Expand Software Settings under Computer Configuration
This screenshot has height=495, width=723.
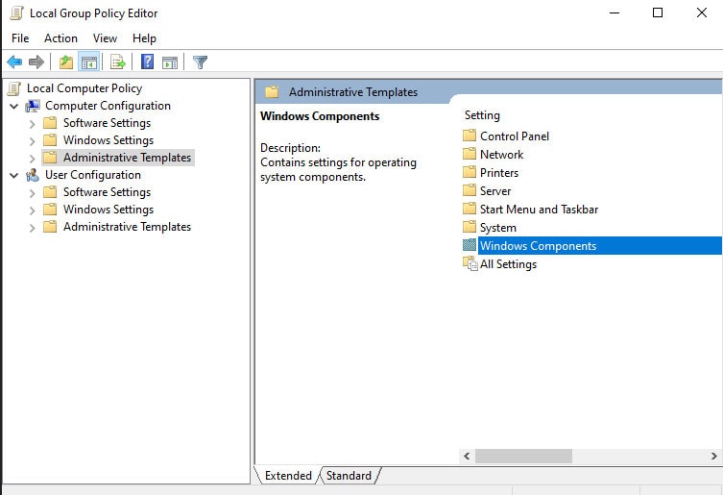click(32, 124)
